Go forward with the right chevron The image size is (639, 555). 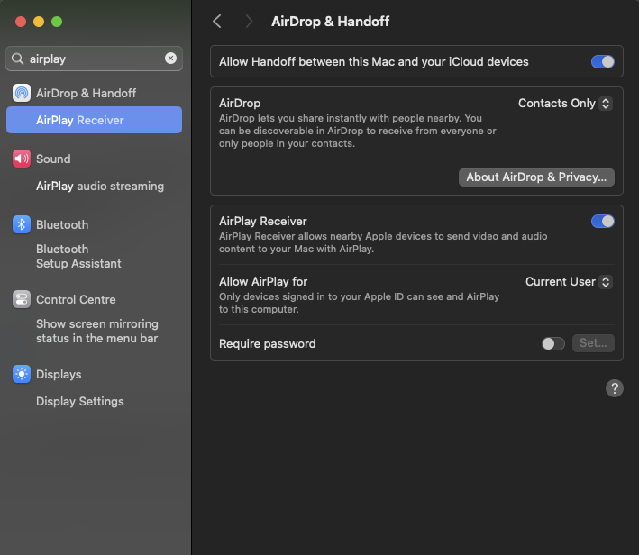249,22
